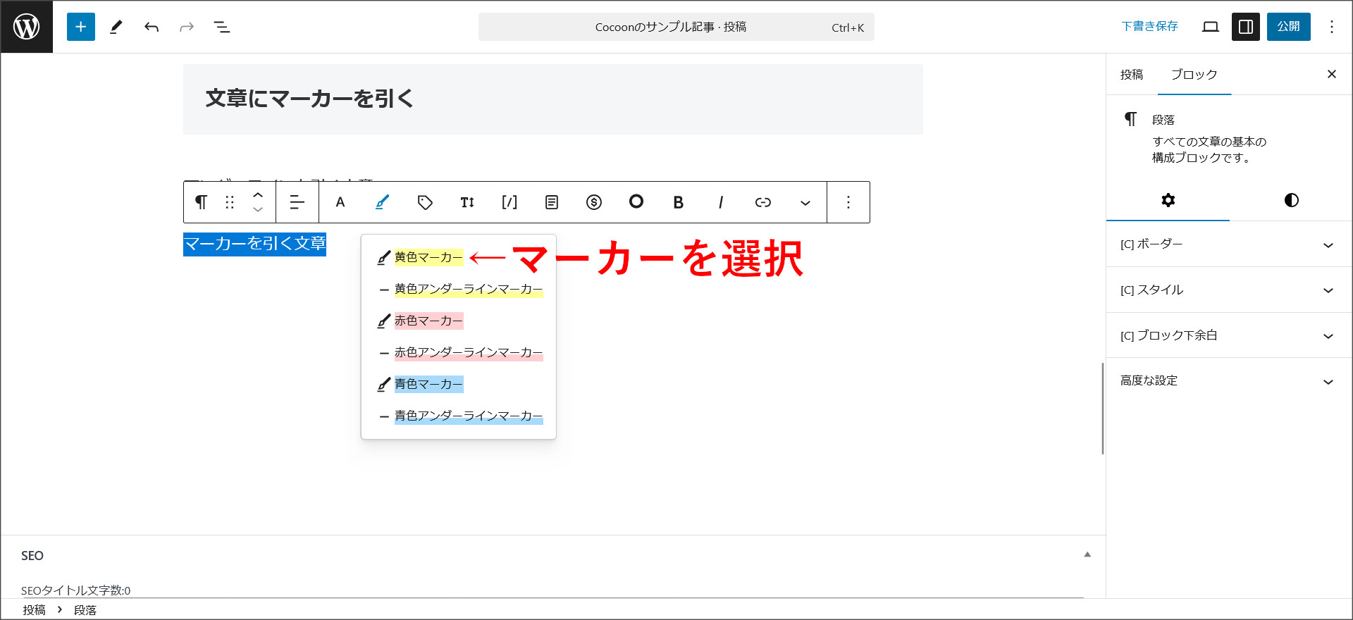Click the blue block inserter plus button
1353x620 pixels.
tap(81, 27)
